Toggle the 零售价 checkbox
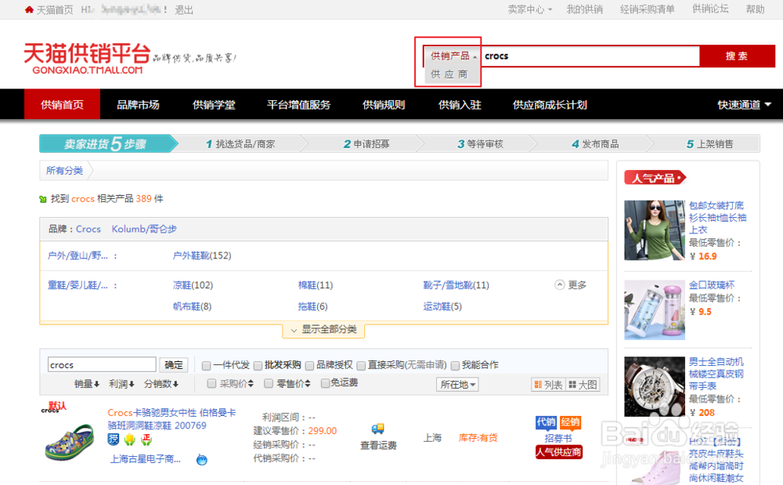The image size is (783, 485). pyautogui.click(x=269, y=383)
